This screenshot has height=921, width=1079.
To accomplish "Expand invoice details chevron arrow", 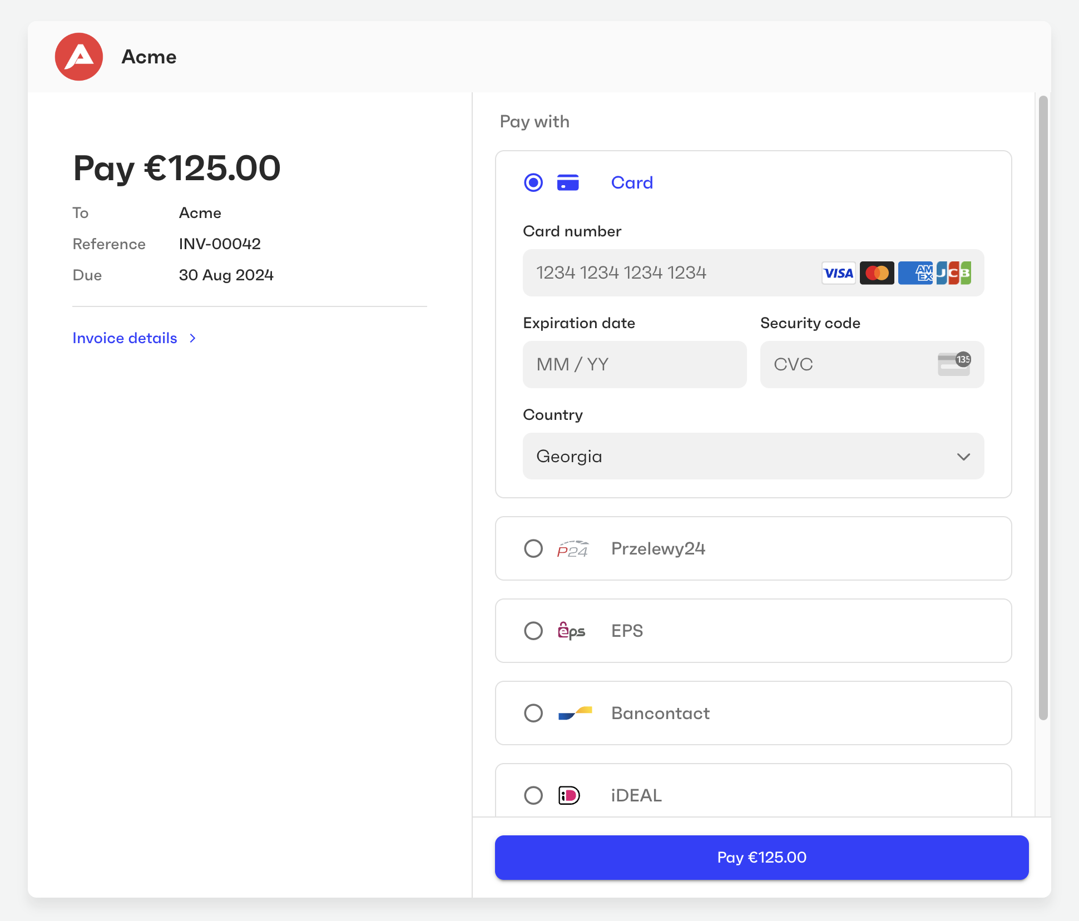I will coord(192,338).
